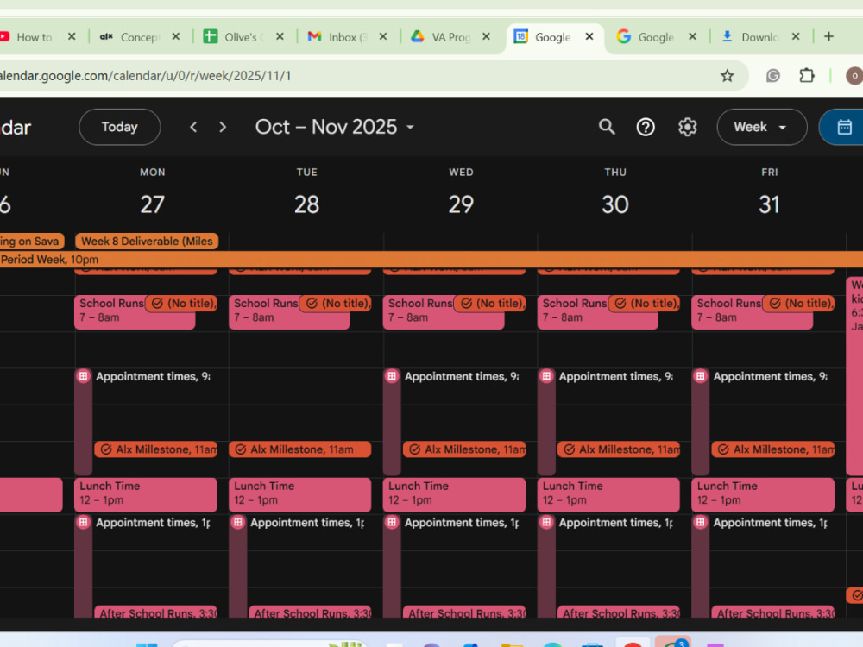Image resolution: width=863 pixels, height=647 pixels.
Task: Open the Period Week 10pm banner event
Action: [431, 259]
